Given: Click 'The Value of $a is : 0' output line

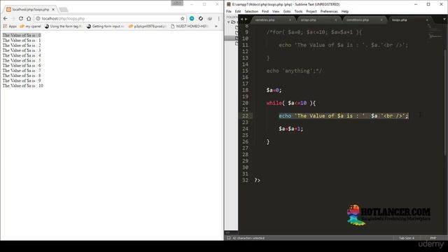Looking at the screenshot, I should point(22,35).
